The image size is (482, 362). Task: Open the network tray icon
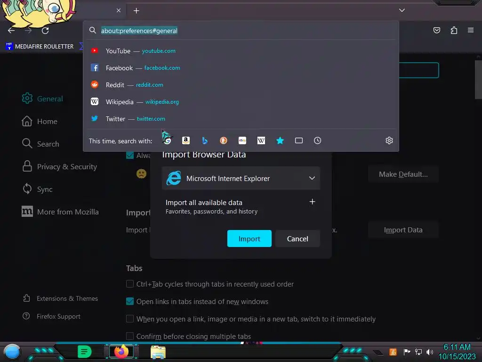(x=418, y=352)
